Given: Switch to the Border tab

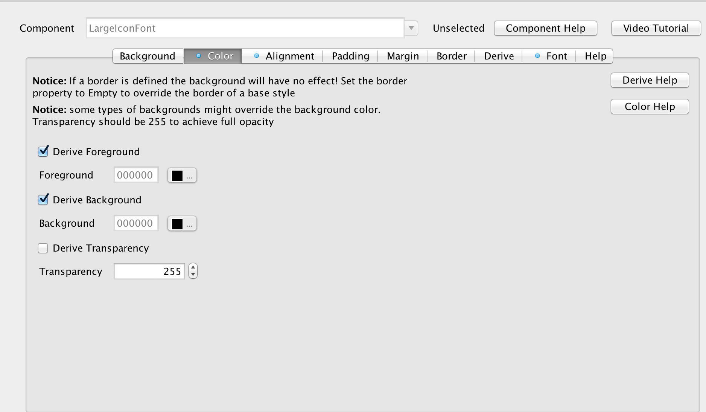Looking at the screenshot, I should [451, 55].
